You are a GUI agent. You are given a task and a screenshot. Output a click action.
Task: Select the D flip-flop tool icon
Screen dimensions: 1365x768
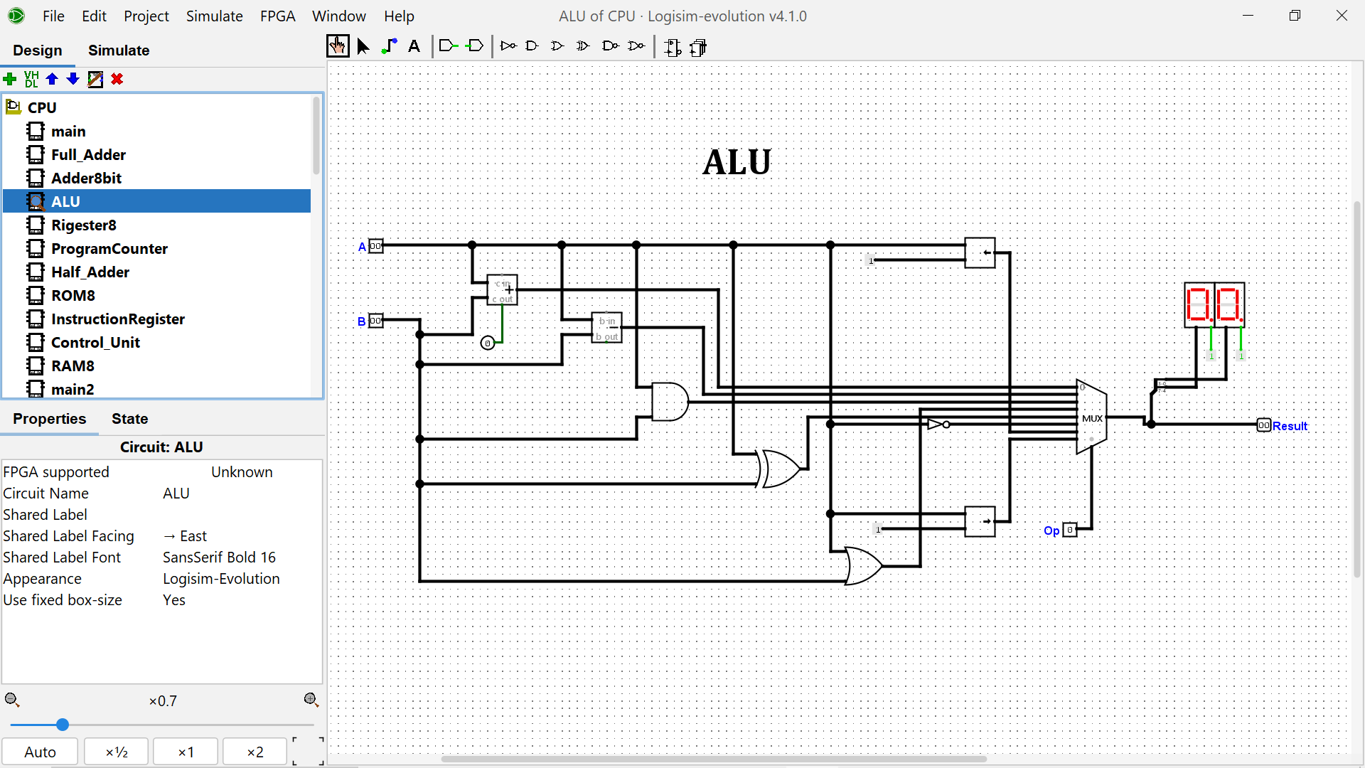click(x=673, y=48)
